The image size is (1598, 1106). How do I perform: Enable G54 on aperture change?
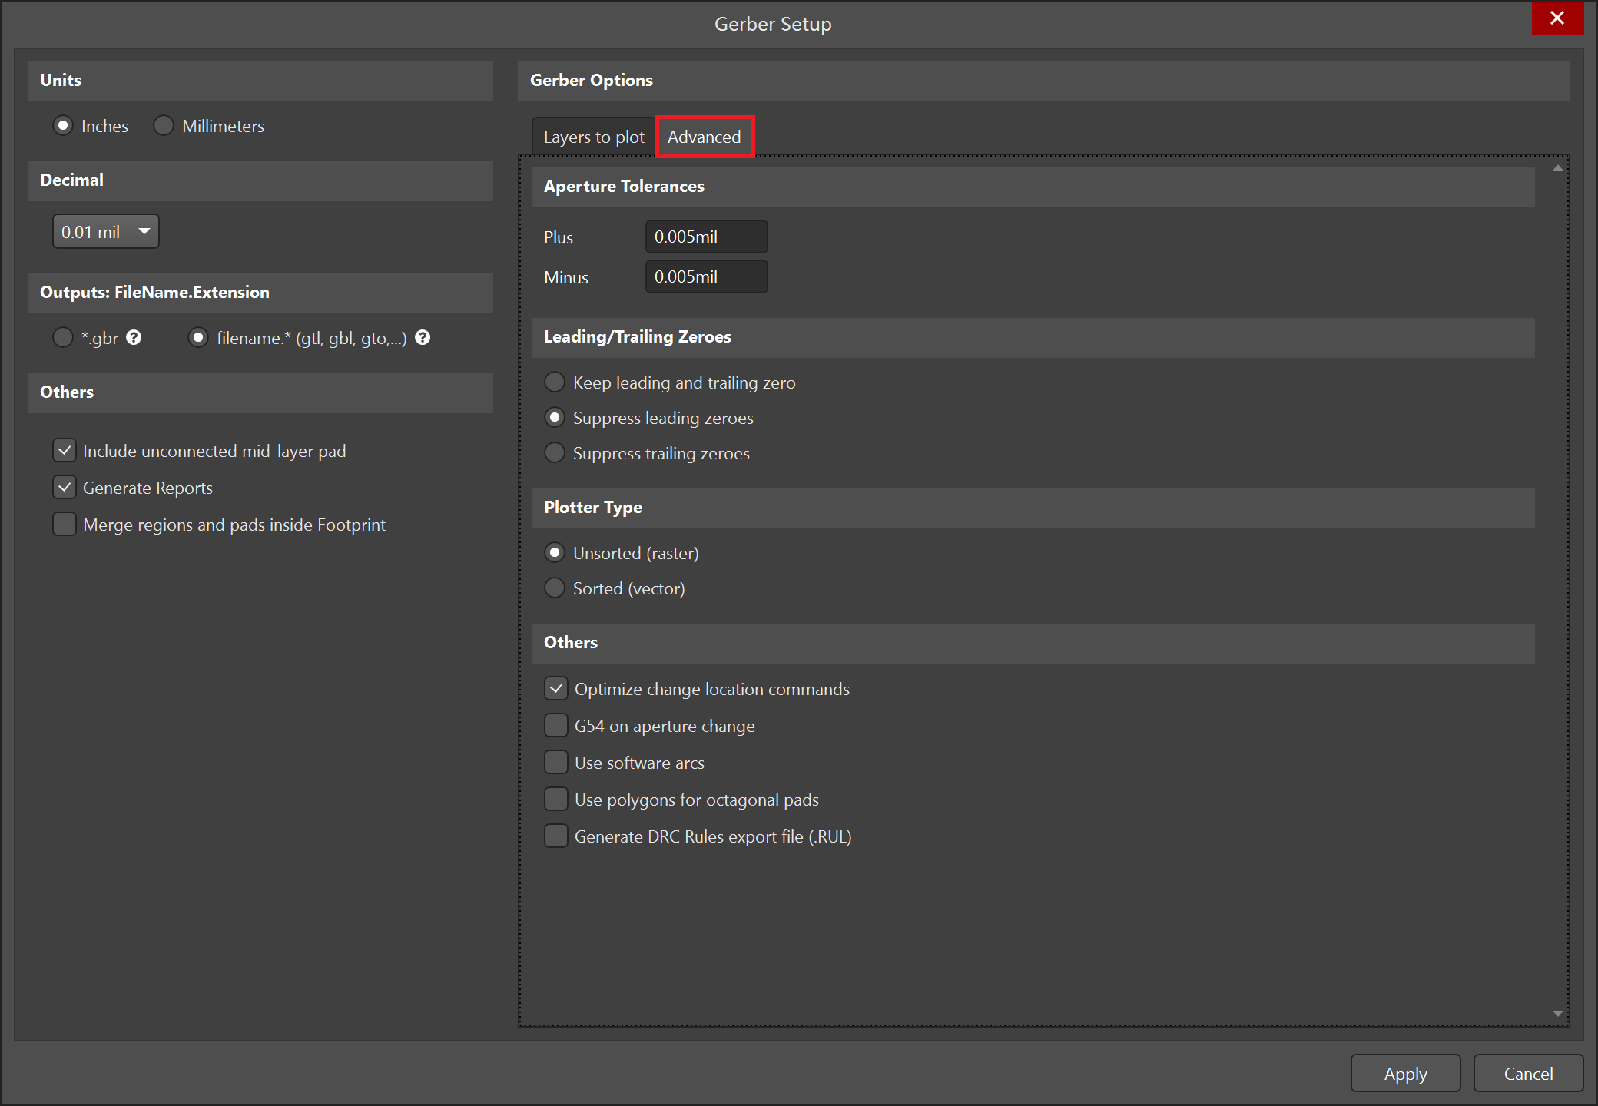[x=556, y=726]
